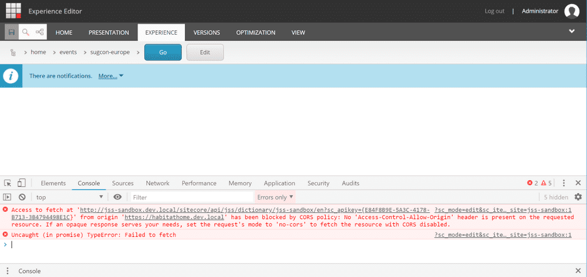Select the EXPERIENCE ribbon tab
Screen dimensions: 587x277
161,32
